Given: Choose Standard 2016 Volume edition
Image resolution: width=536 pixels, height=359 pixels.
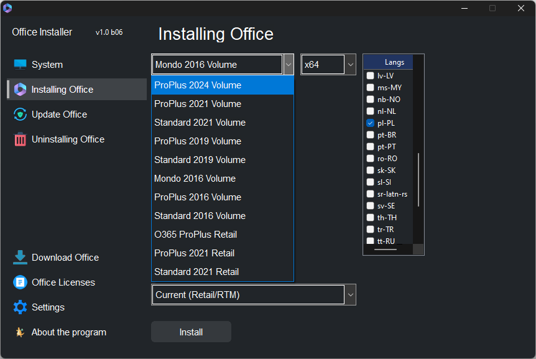Looking at the screenshot, I should click(x=223, y=216).
